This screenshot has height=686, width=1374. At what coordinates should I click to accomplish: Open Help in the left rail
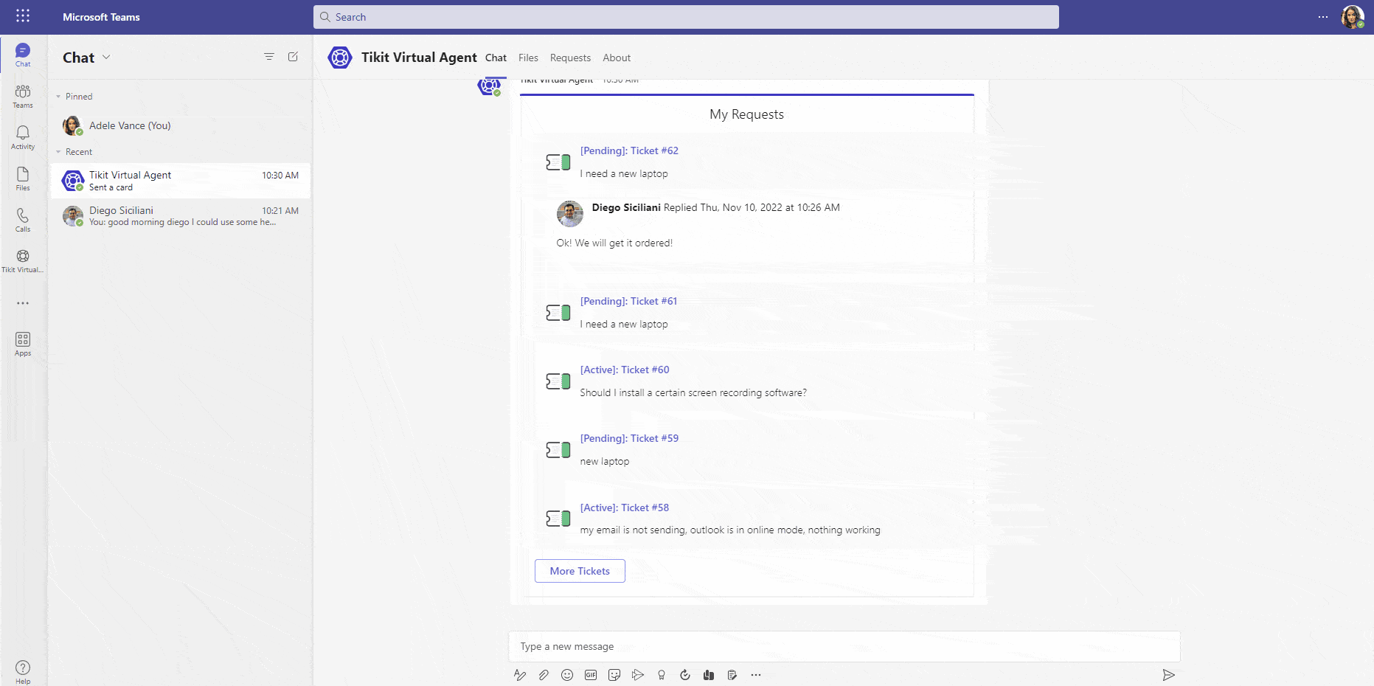click(23, 672)
